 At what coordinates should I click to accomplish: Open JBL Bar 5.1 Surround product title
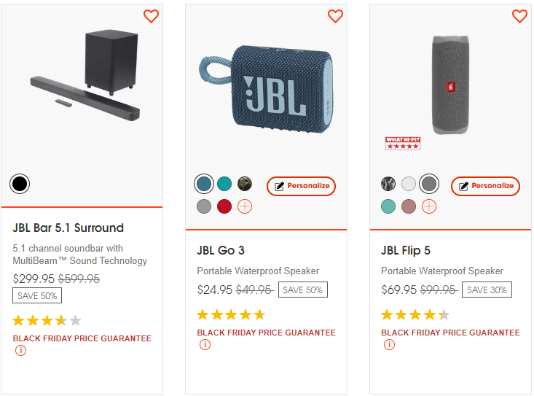pyautogui.click(x=68, y=228)
